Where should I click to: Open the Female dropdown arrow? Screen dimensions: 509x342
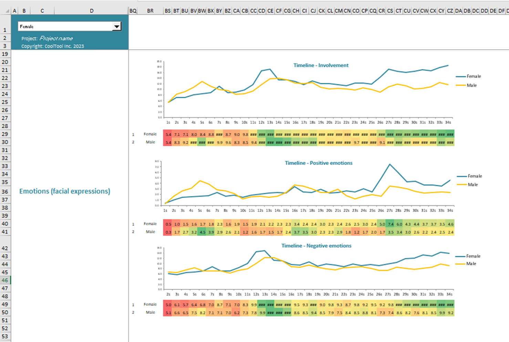[117, 26]
